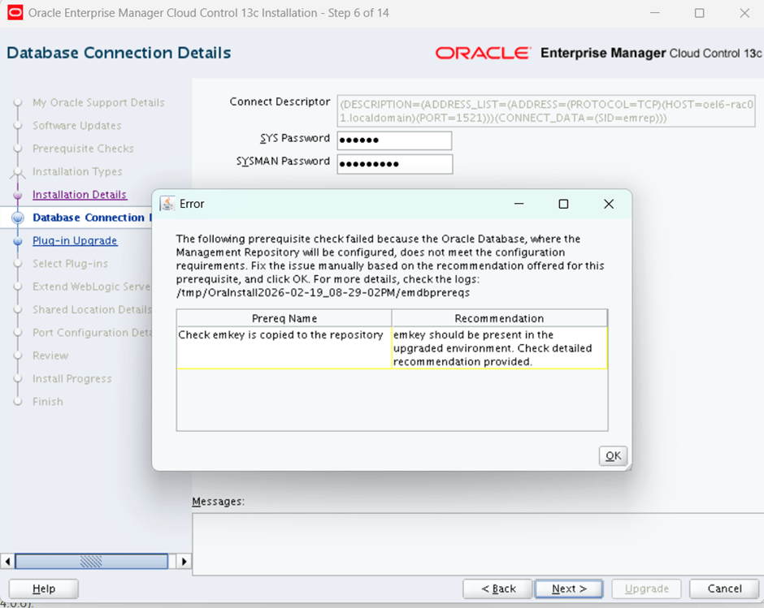Screen dimensions: 764x608
Task: Click the Oracle icon in main title bar
Action: tap(15, 13)
